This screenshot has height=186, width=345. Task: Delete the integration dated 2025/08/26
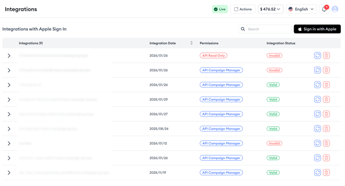click(326, 128)
